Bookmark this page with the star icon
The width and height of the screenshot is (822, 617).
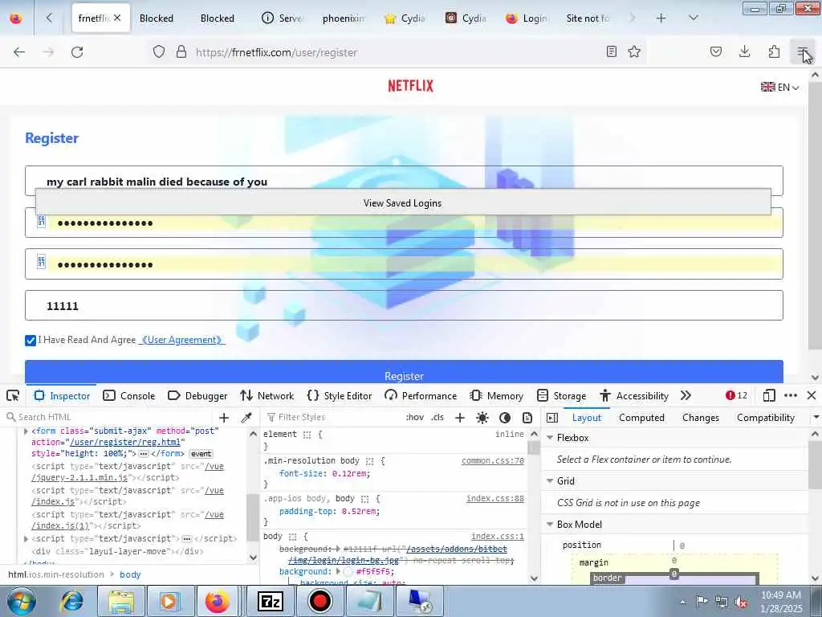click(634, 51)
